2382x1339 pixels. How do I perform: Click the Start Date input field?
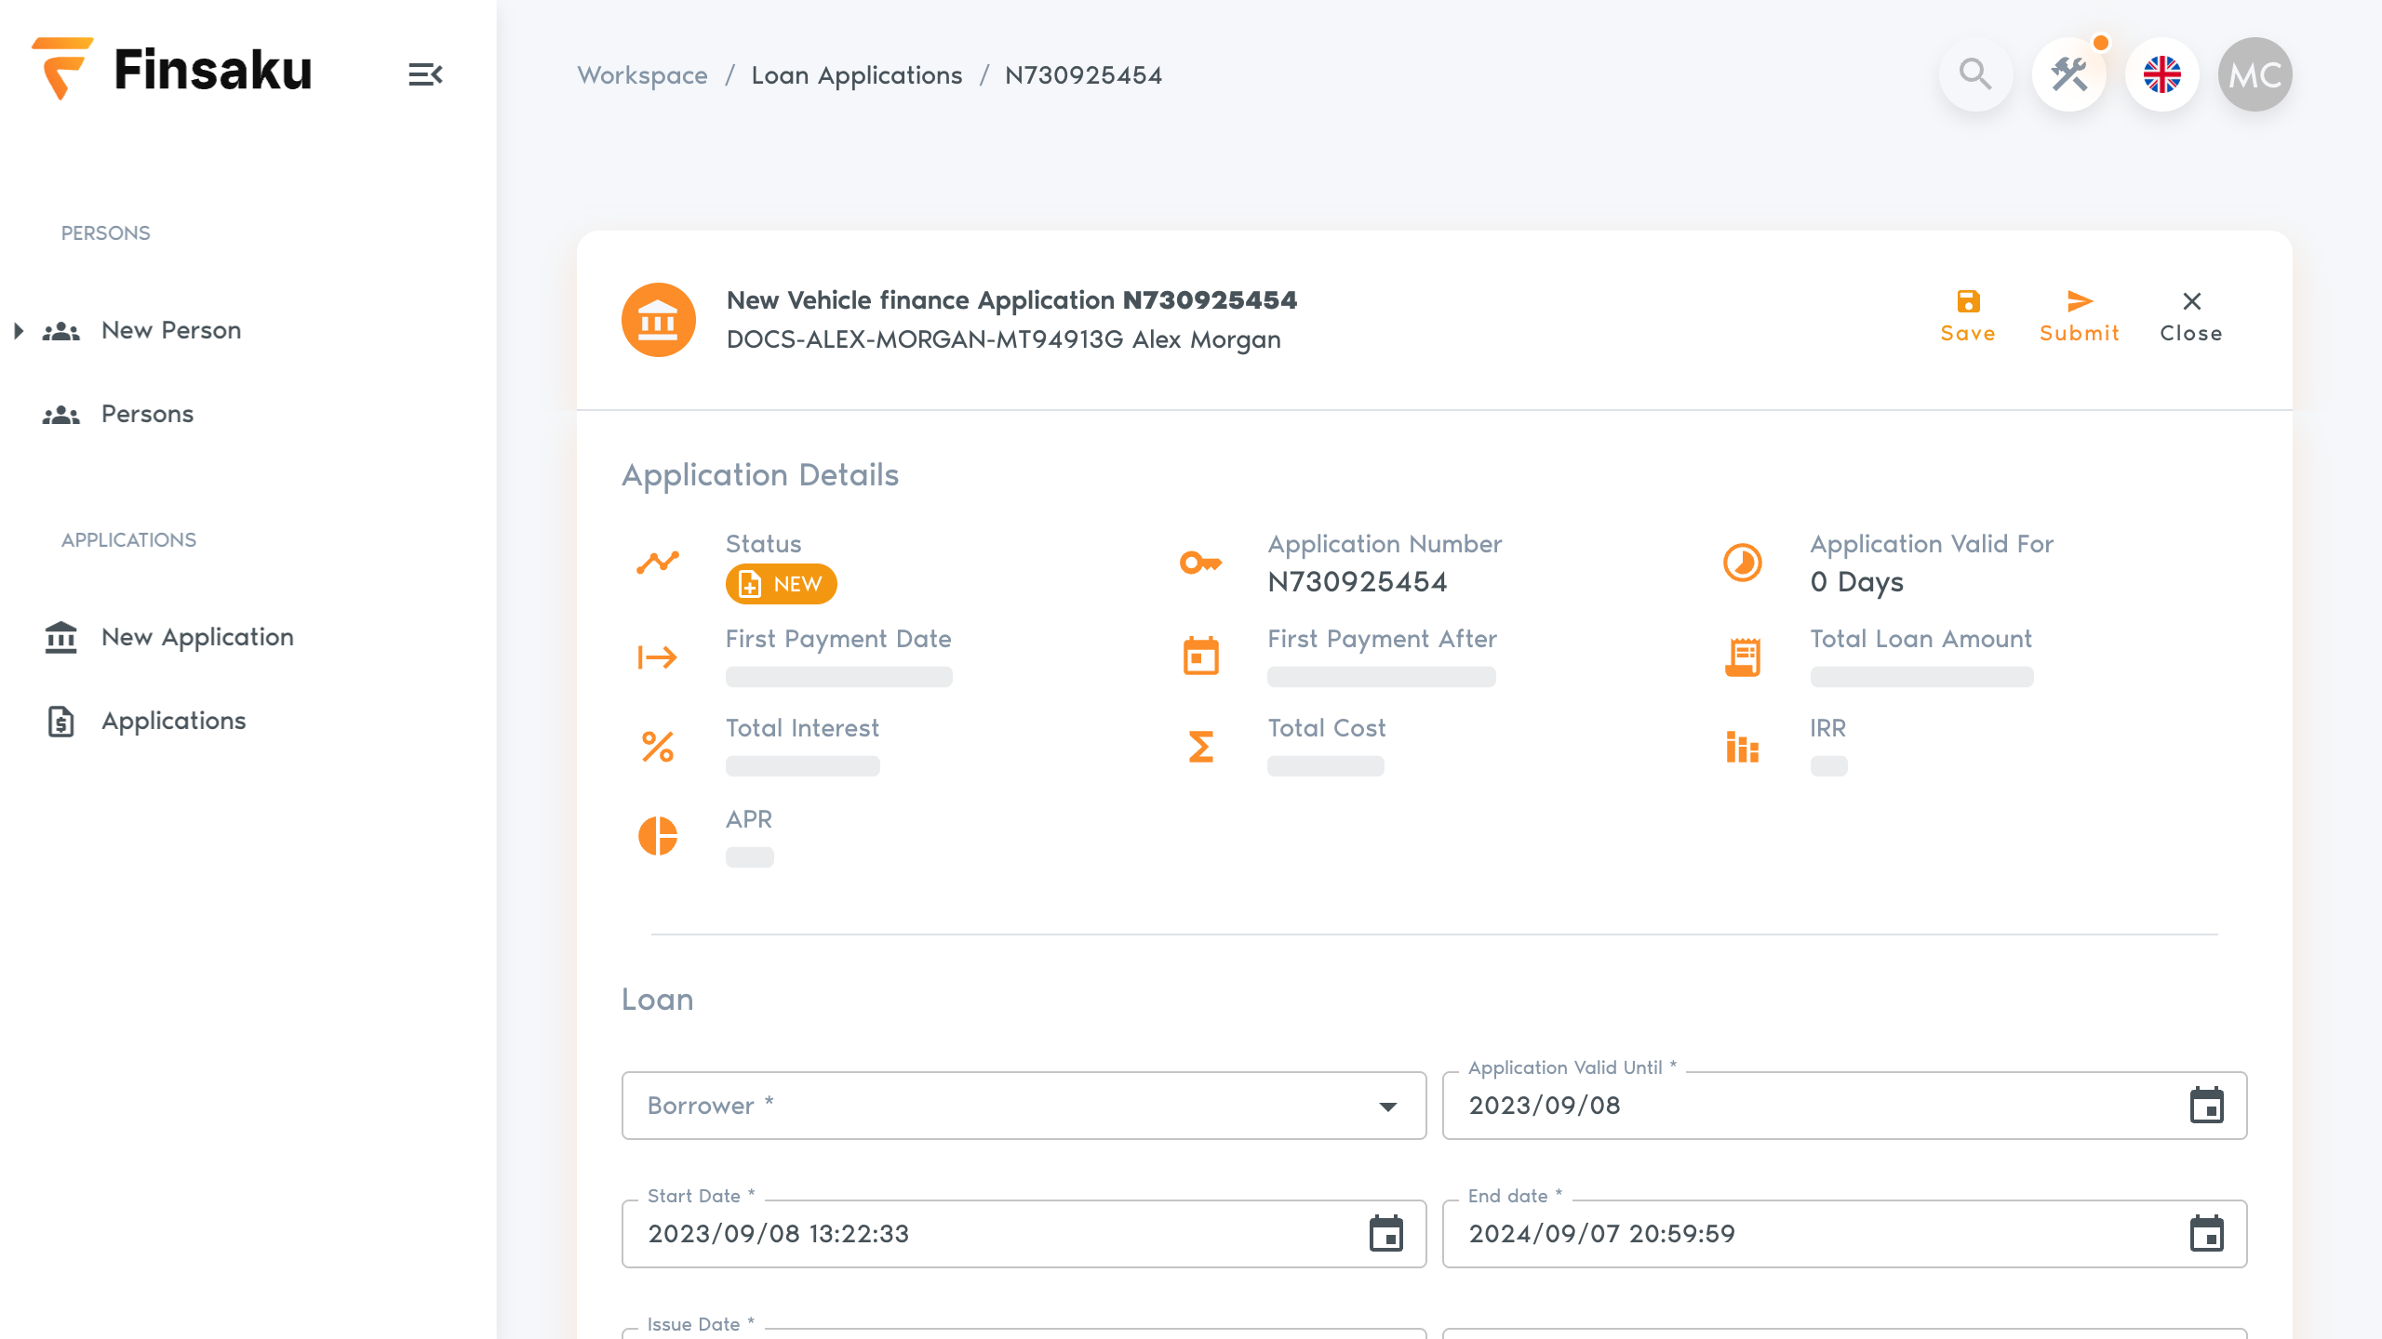[x=1024, y=1234]
